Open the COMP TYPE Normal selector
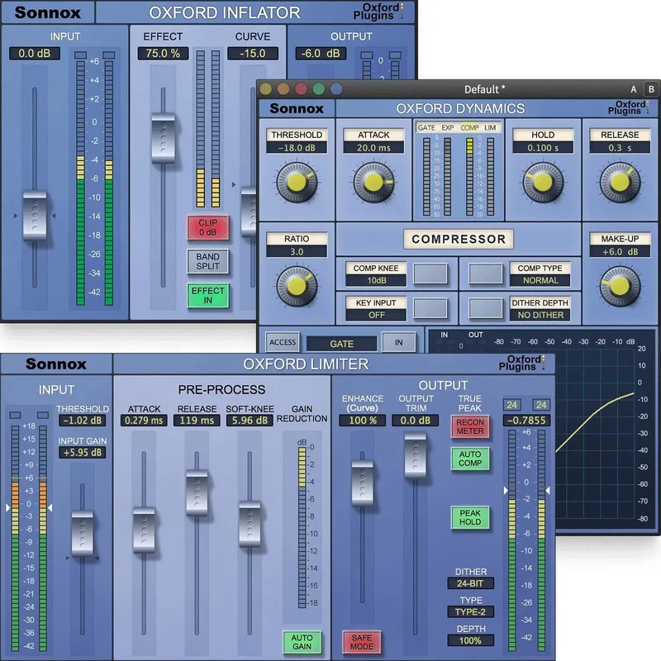The width and height of the screenshot is (661, 661). 540,280
